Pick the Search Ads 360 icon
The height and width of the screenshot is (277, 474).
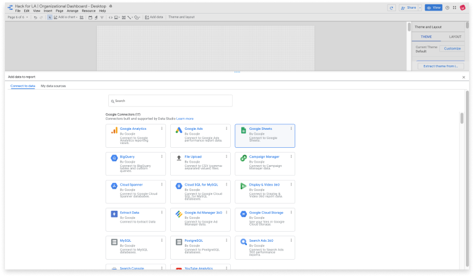tap(243, 242)
